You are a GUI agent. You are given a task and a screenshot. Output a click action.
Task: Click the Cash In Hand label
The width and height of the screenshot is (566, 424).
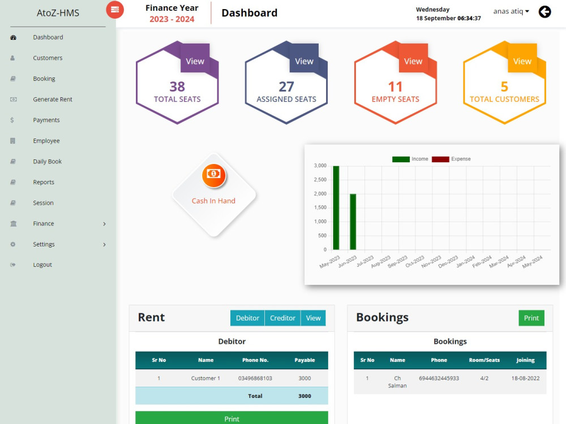213,201
